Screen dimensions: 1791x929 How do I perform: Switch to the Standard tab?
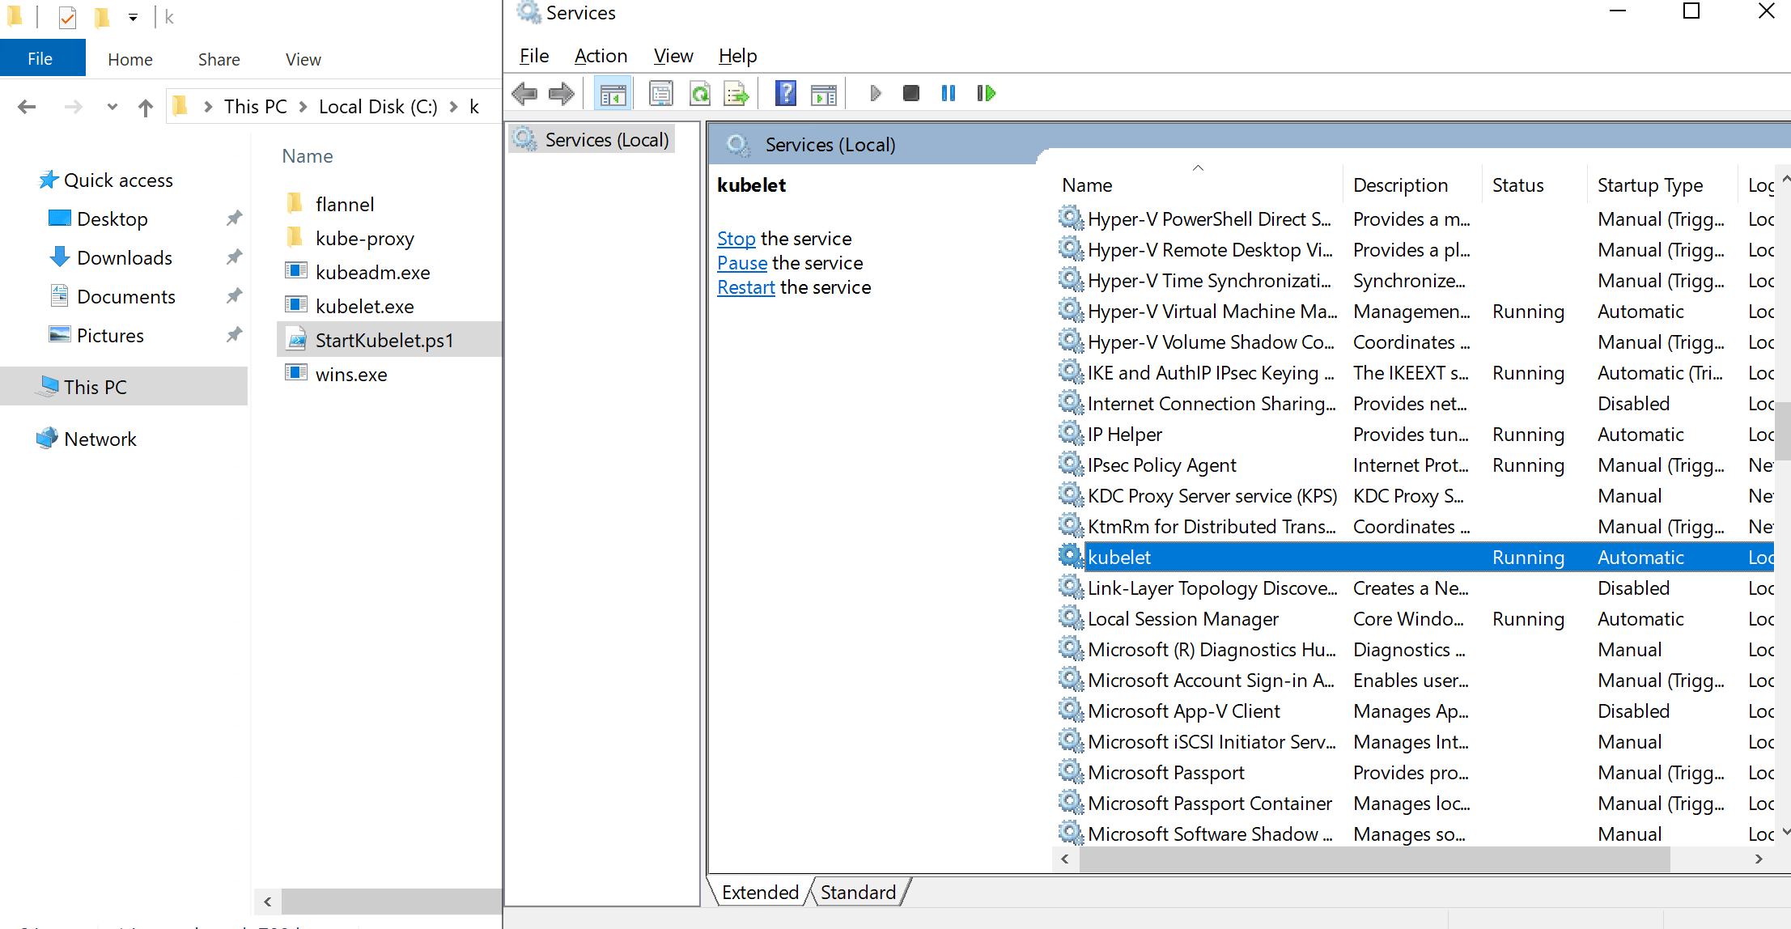(x=858, y=893)
